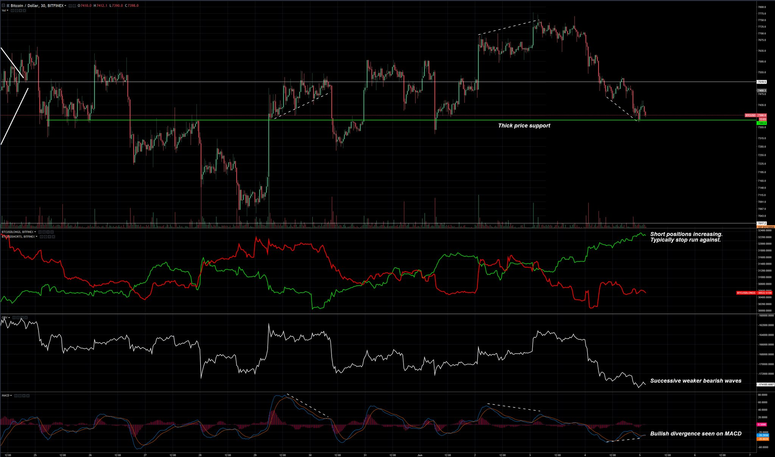Viewport: 775px width, 457px height.
Task: Open Bitcoin / Dollar symbol dropdown arrow
Action: pyautogui.click(x=65, y=6)
